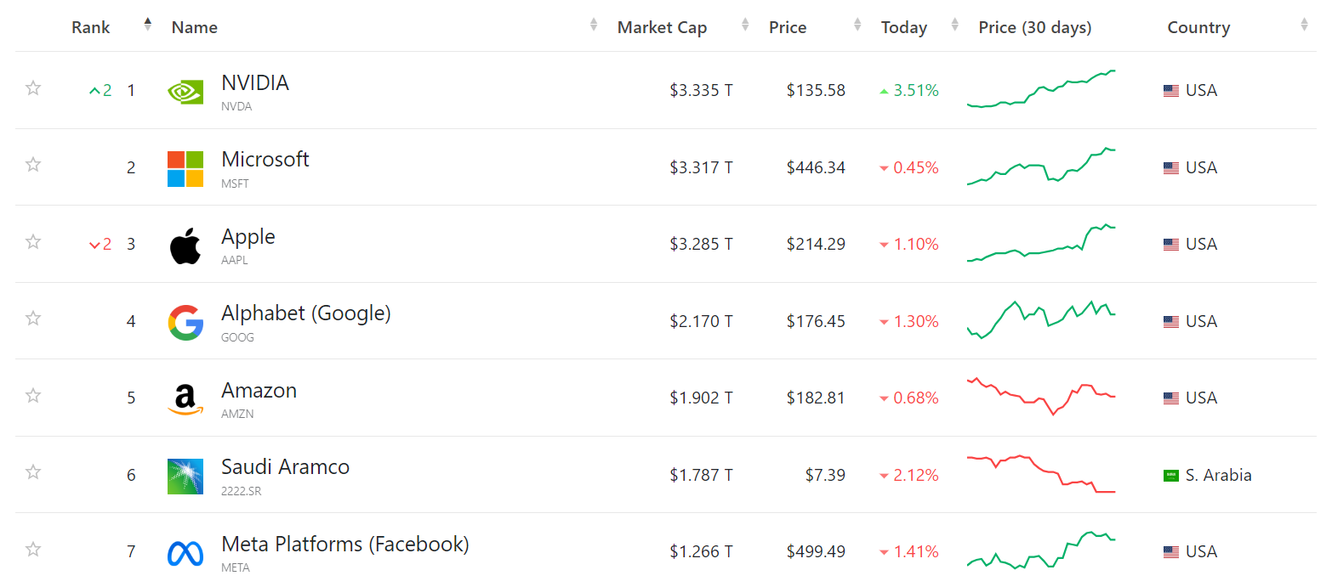Sort the table by Market Cap
The height and width of the screenshot is (587, 1332).
tap(662, 27)
